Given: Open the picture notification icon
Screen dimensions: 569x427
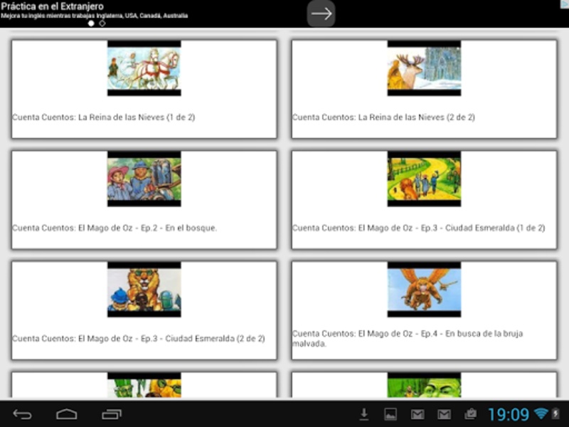Looking at the screenshot, I should (390, 414).
